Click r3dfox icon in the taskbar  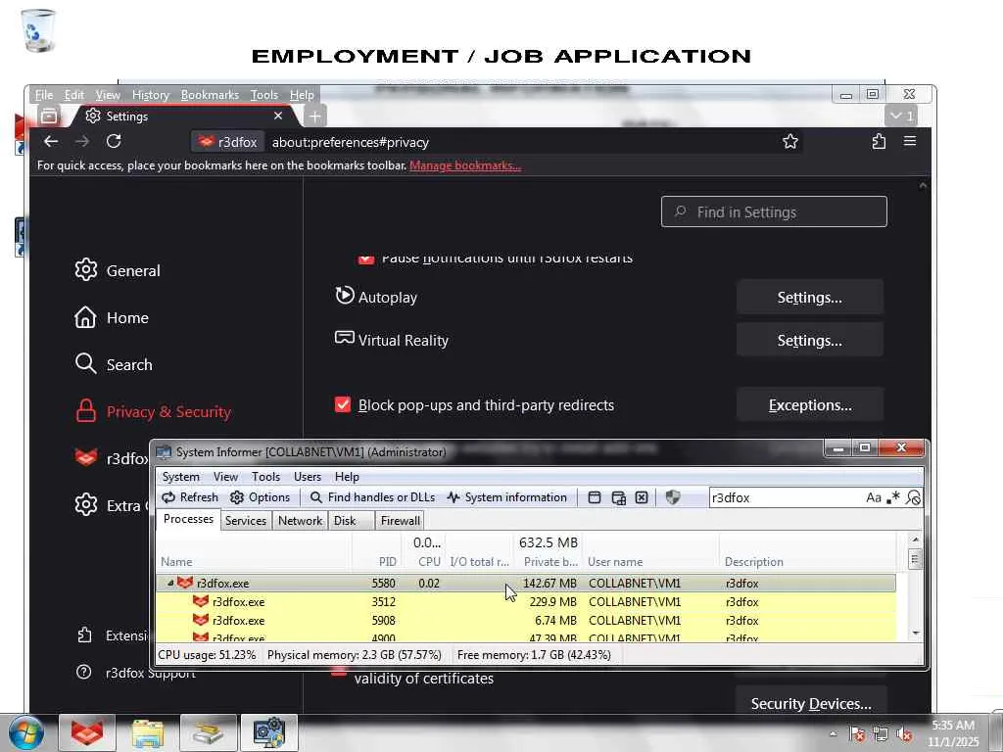pos(87,732)
